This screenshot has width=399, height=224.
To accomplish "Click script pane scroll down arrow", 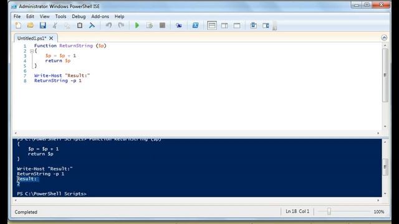I will click(385, 126).
